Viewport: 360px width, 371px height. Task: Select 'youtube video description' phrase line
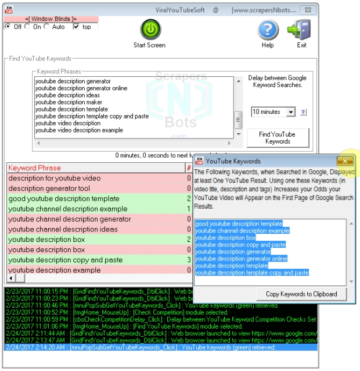[x=68, y=123]
